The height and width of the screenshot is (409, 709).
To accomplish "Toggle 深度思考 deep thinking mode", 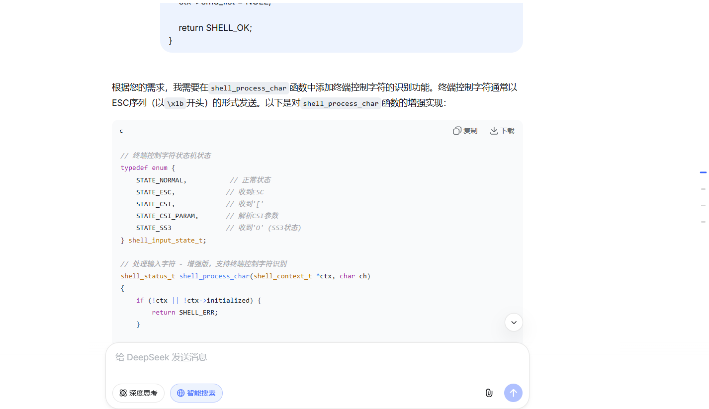I will pos(138,393).
